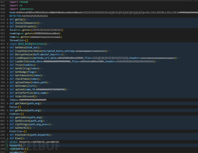The width and height of the screenshot is (198, 153).
Task: Expand the KiwiSearch function fold
Action: click(7, 135)
